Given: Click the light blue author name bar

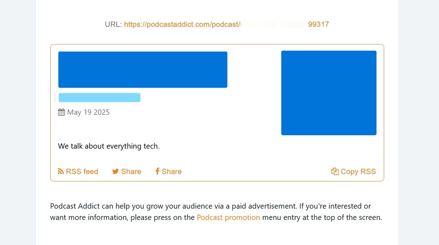Looking at the screenshot, I should pos(99,97).
